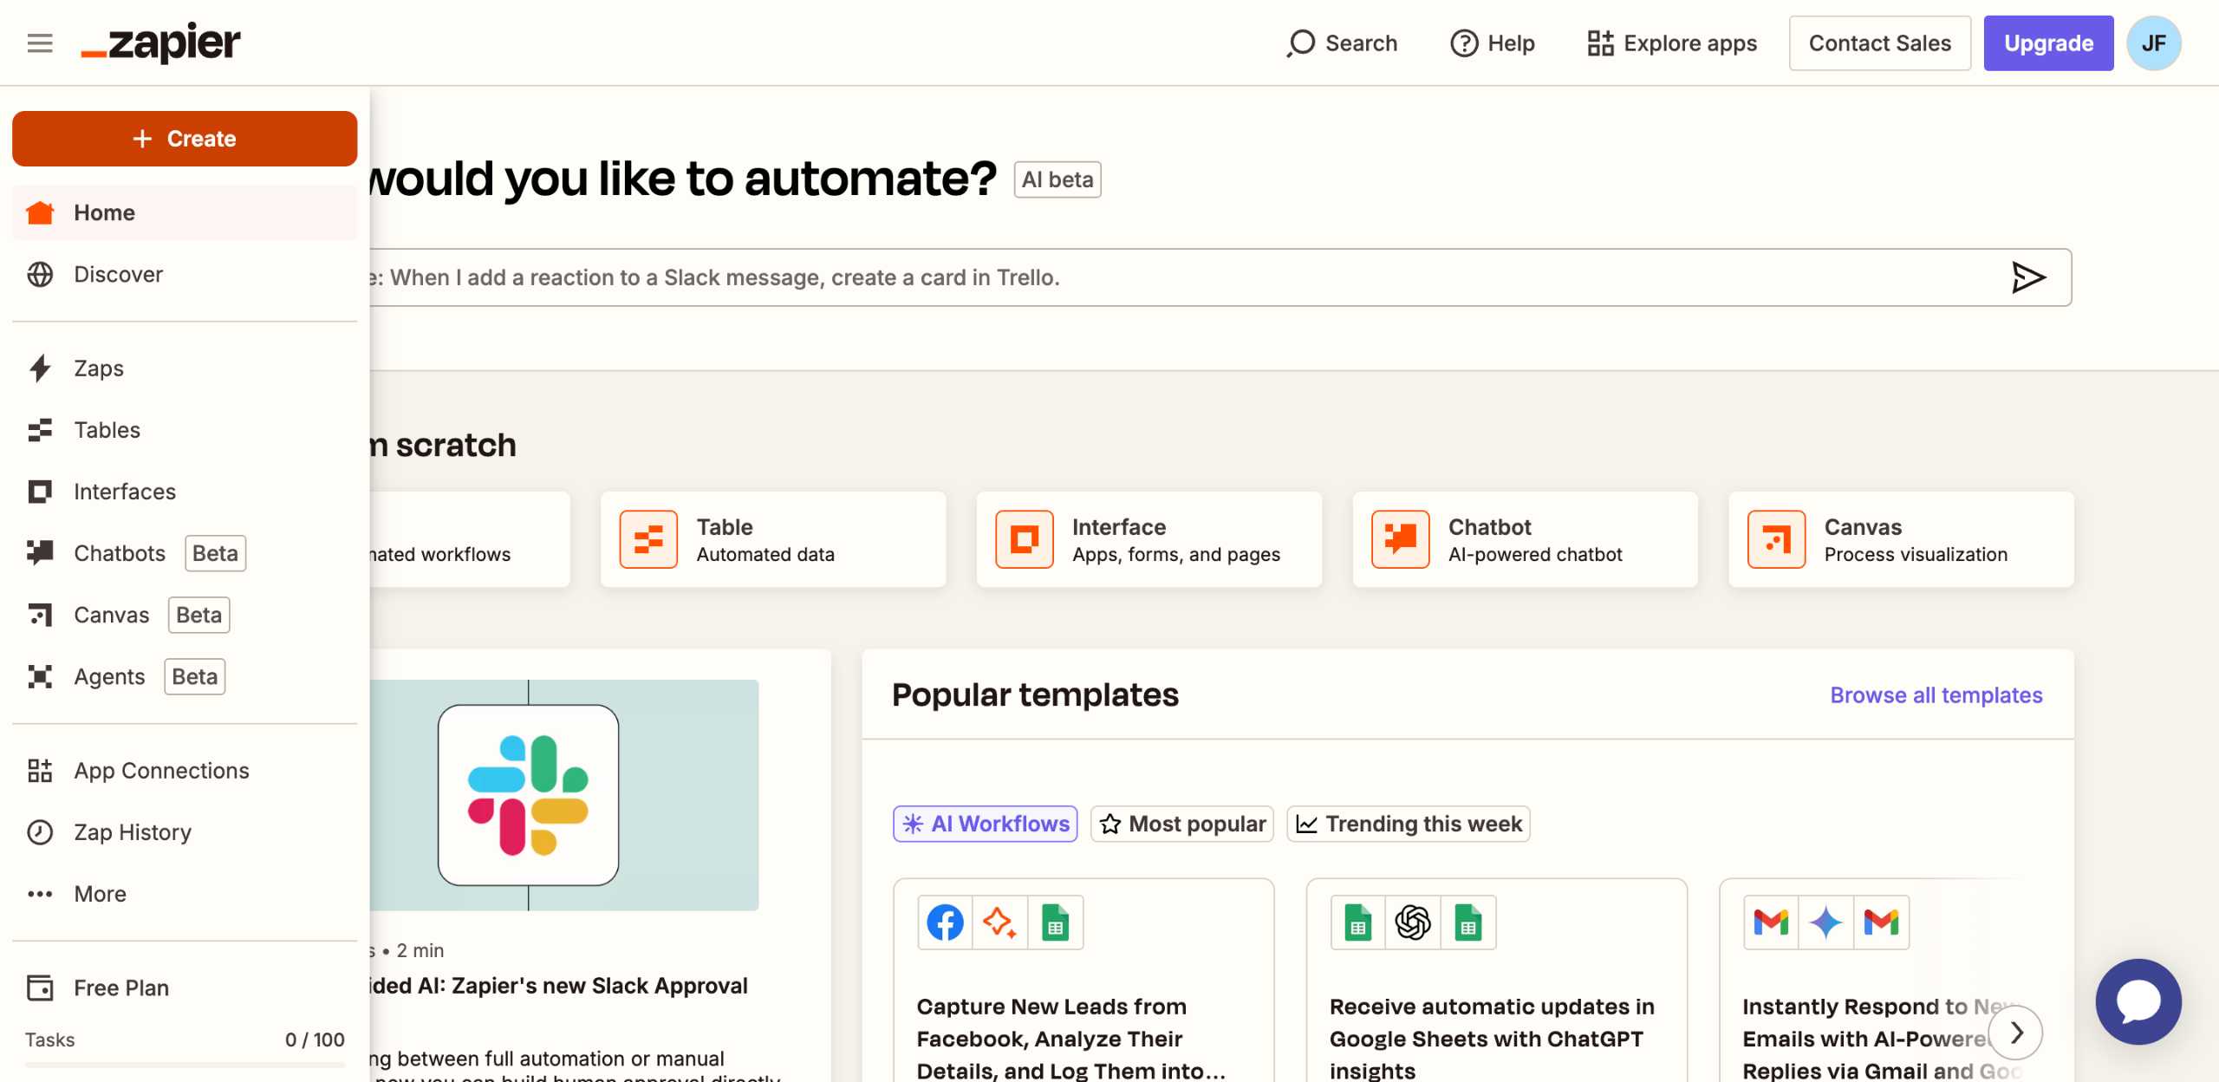Screen dimensions: 2219x1082
Task: Click the App Connections icon
Action: [40, 771]
